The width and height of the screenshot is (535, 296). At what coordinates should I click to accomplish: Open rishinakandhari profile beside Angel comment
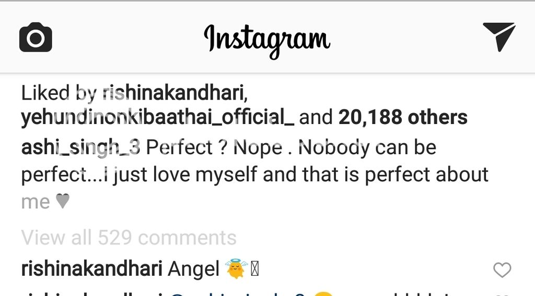(x=91, y=269)
